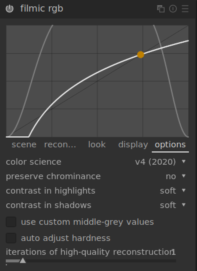Click the v4 (2020) color science value
The width and height of the screenshot is (197, 271).
155,162
